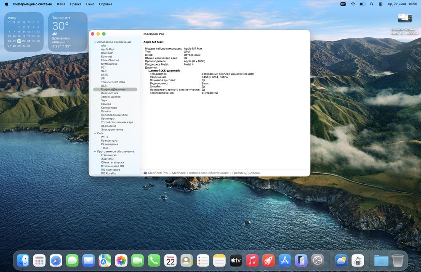
Task: Open the red rocket app in Dock
Action: pyautogui.click(x=269, y=261)
